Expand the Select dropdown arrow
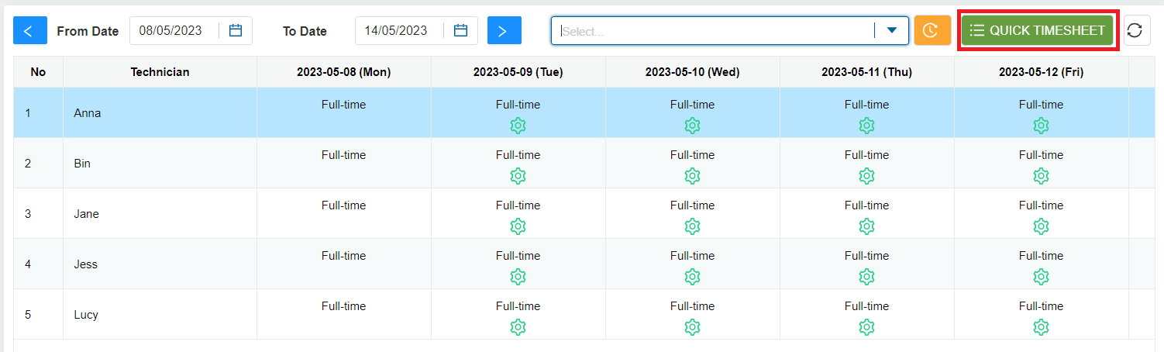Image resolution: width=1164 pixels, height=352 pixels. point(892,30)
